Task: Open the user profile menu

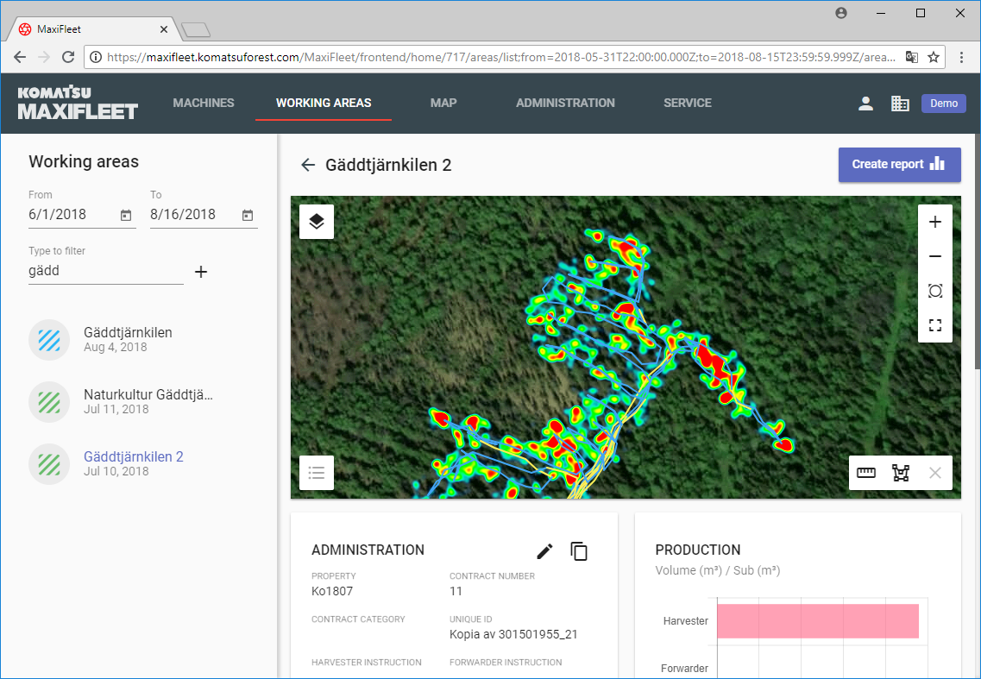Action: [865, 104]
